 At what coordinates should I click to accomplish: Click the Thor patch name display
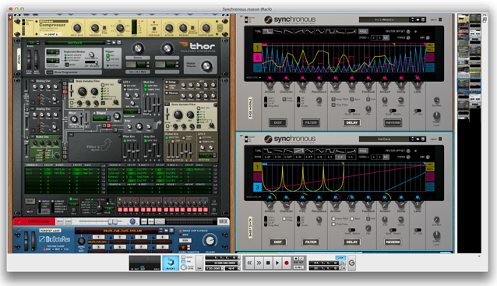pos(75,43)
